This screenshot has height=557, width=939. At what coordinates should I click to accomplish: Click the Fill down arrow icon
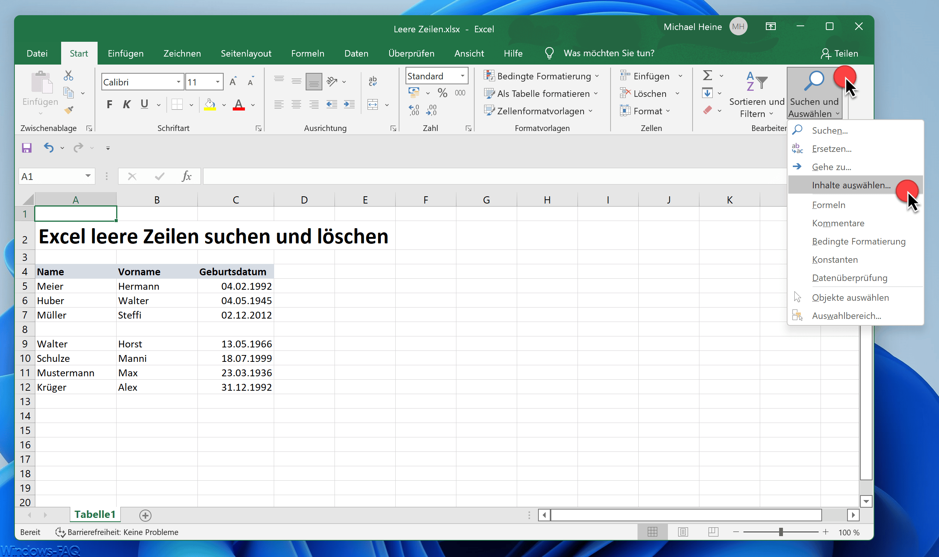(x=707, y=93)
